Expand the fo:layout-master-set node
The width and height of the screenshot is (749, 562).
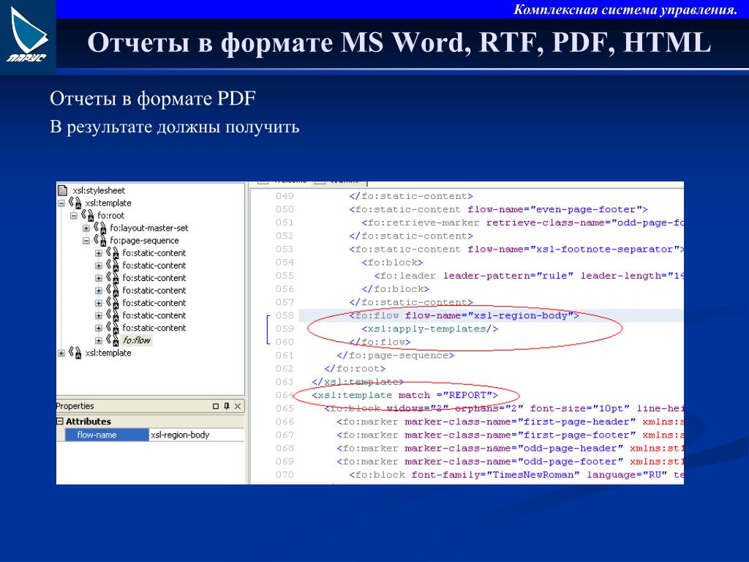pos(86,228)
